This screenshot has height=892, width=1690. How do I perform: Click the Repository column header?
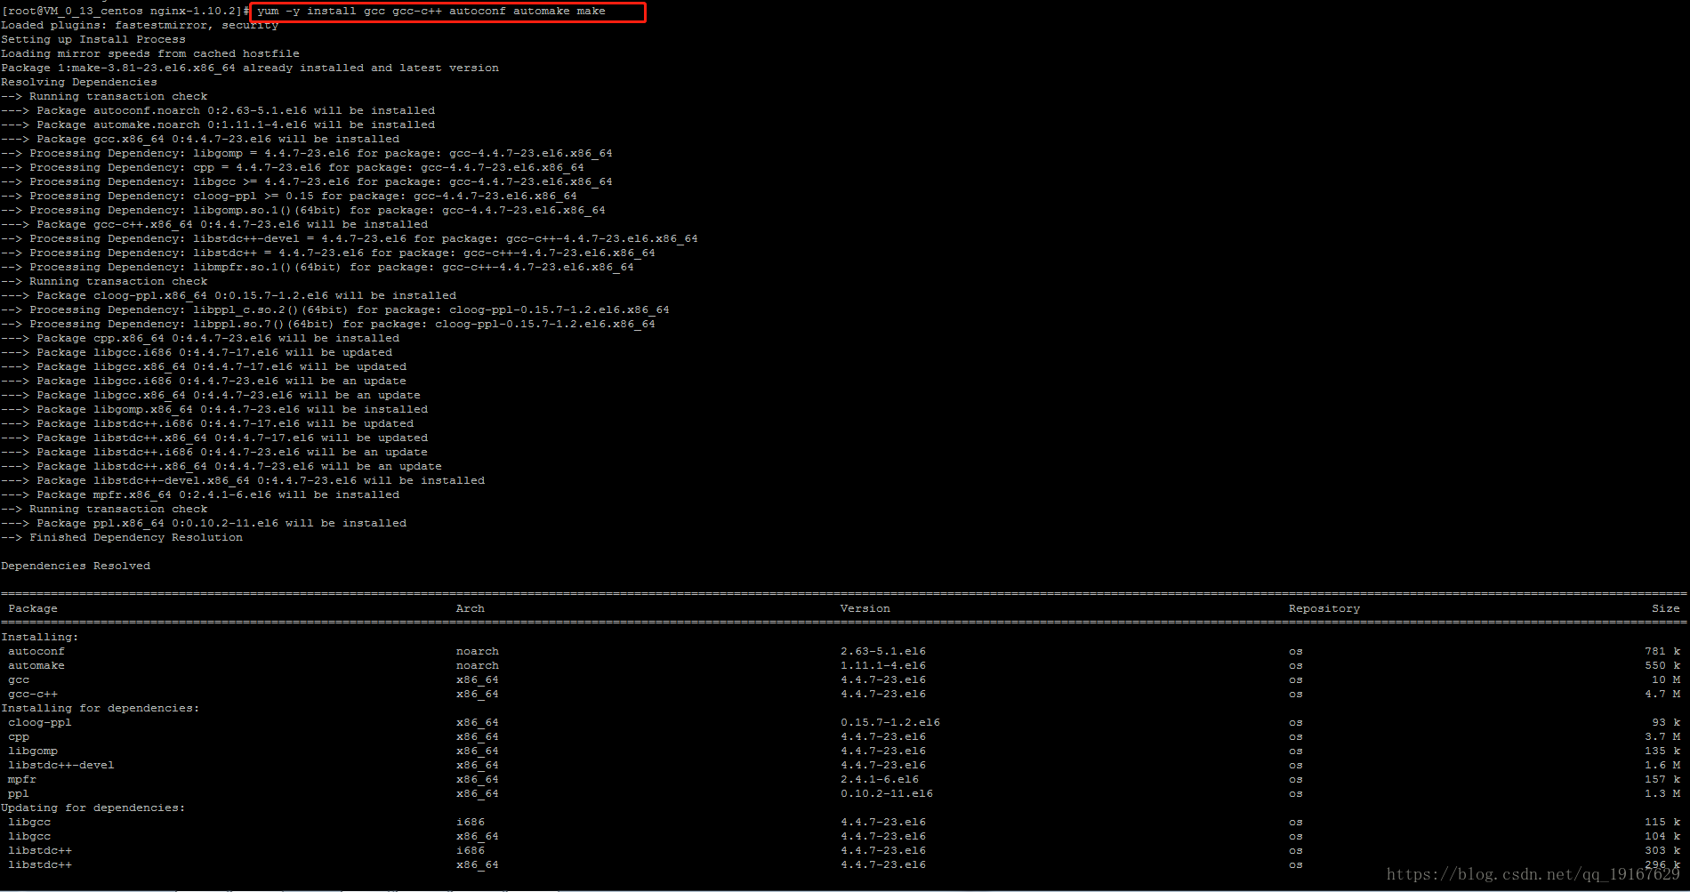click(1324, 609)
